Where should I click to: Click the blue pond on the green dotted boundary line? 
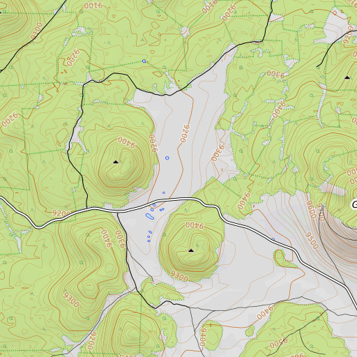[x=144, y=61]
